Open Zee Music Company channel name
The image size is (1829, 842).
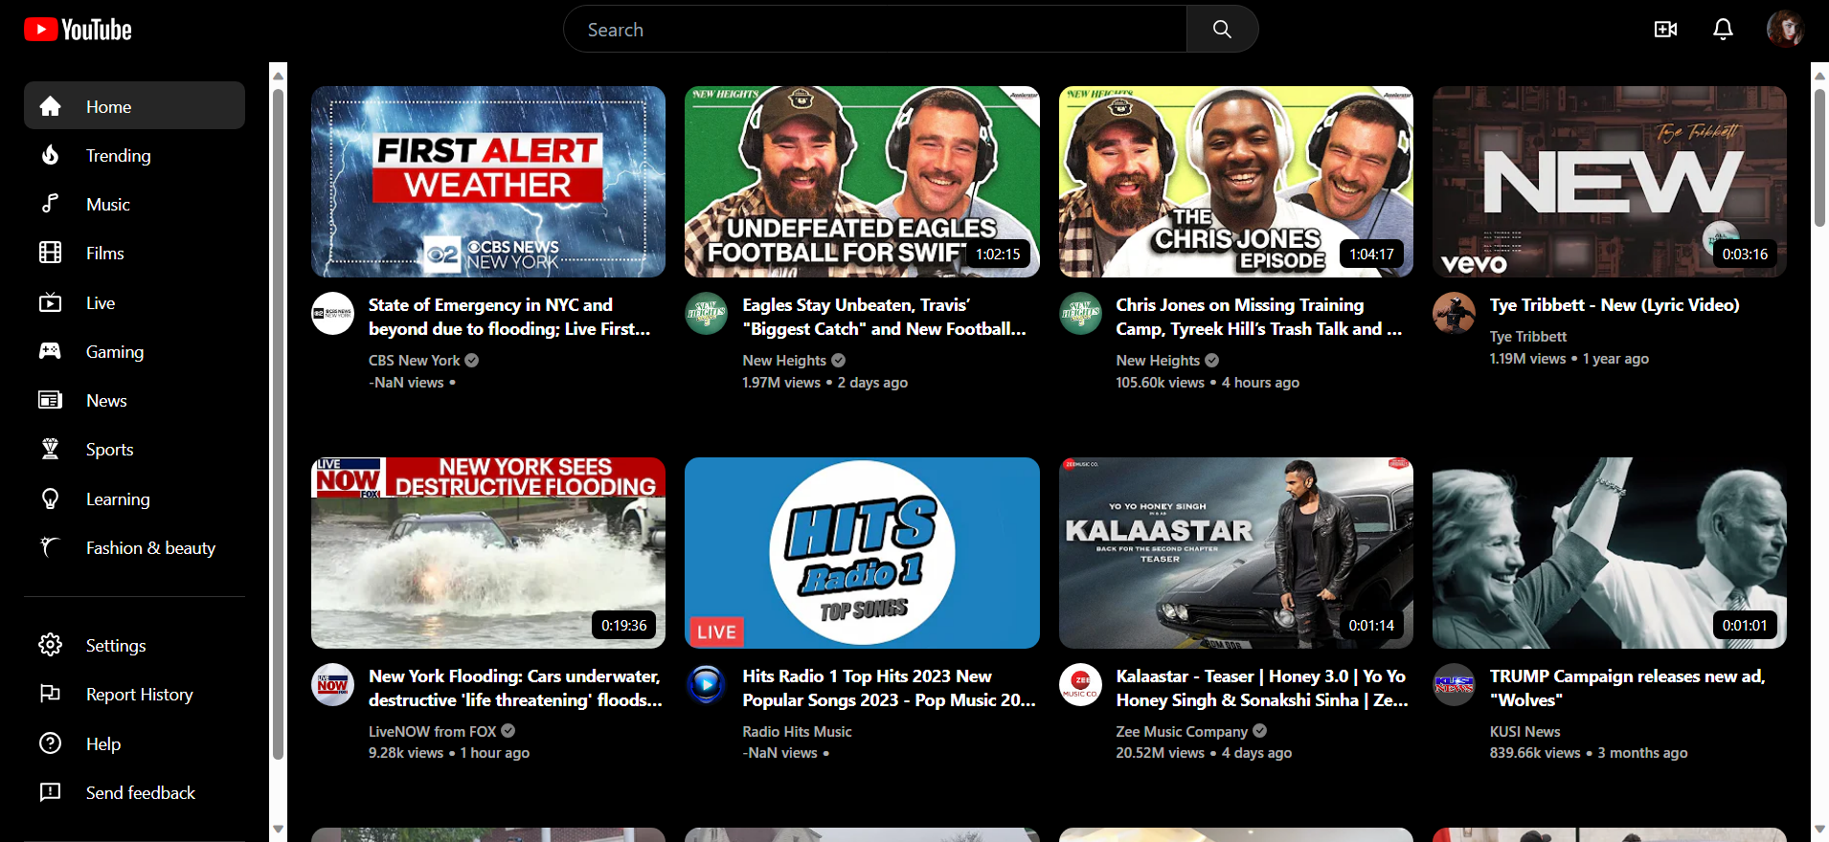tap(1182, 731)
